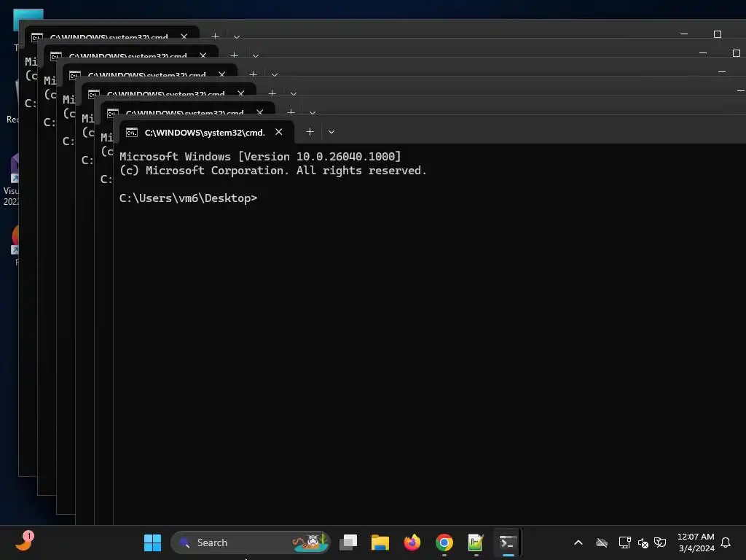Maximize the backmost terminal window
The height and width of the screenshot is (560, 746).
(x=717, y=34)
